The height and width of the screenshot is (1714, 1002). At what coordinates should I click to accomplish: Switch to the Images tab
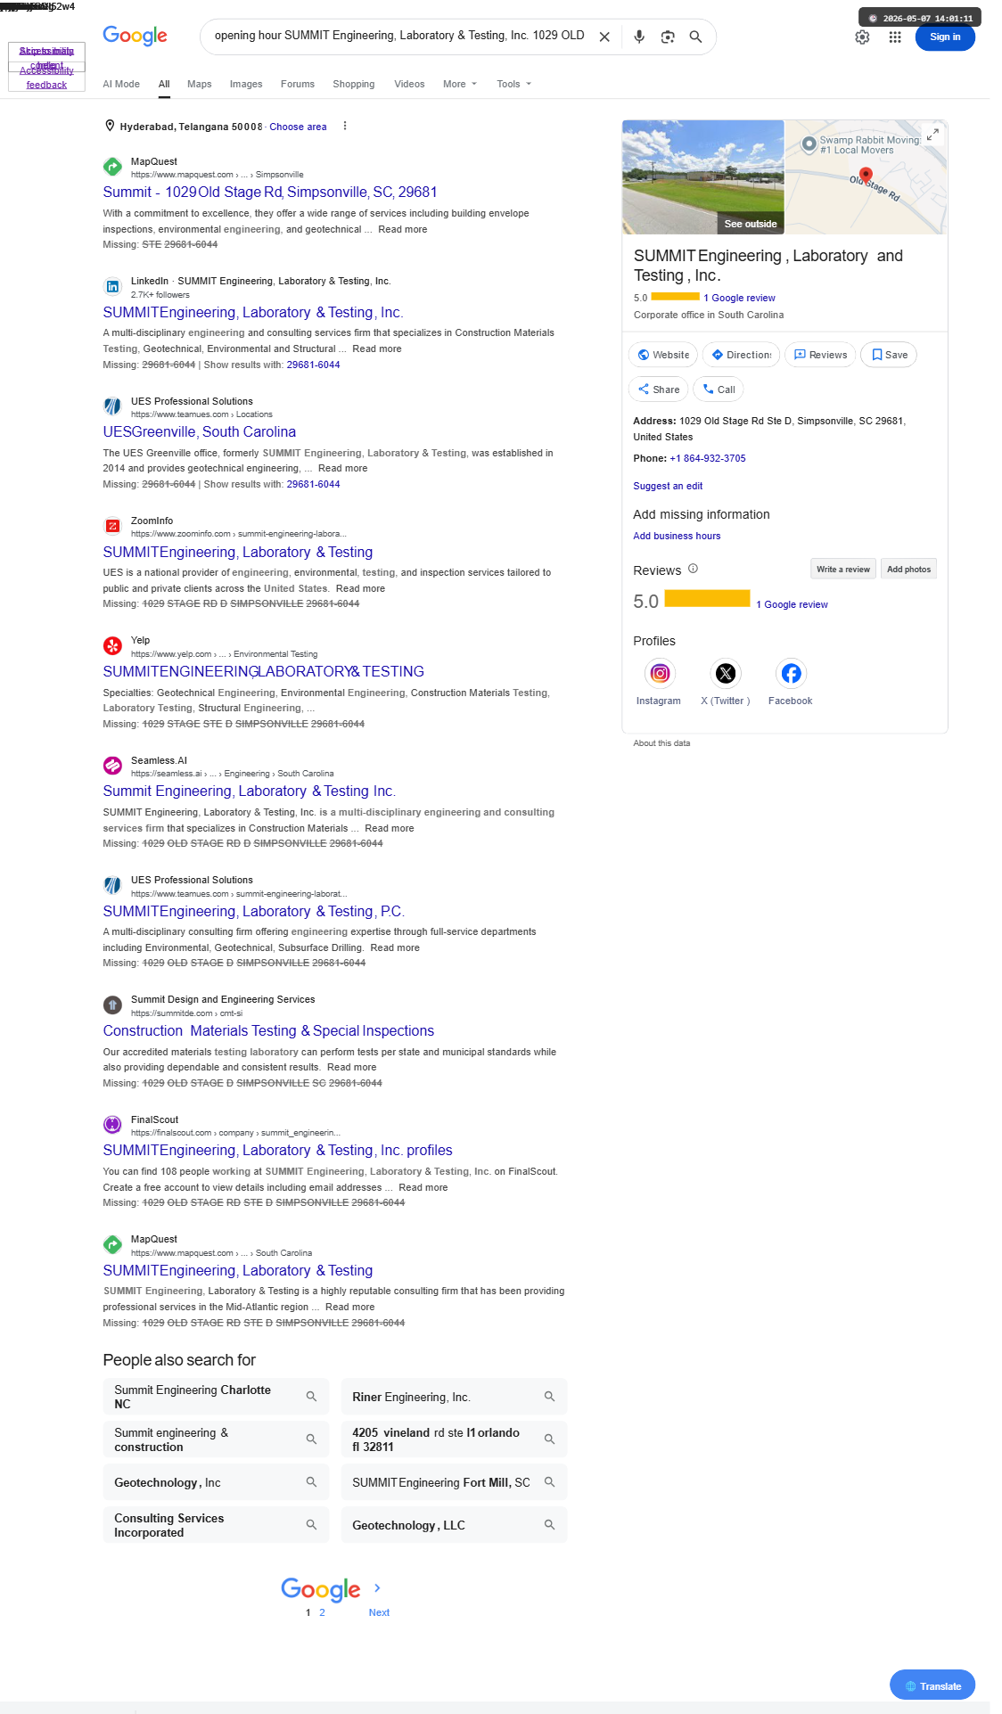coord(246,84)
